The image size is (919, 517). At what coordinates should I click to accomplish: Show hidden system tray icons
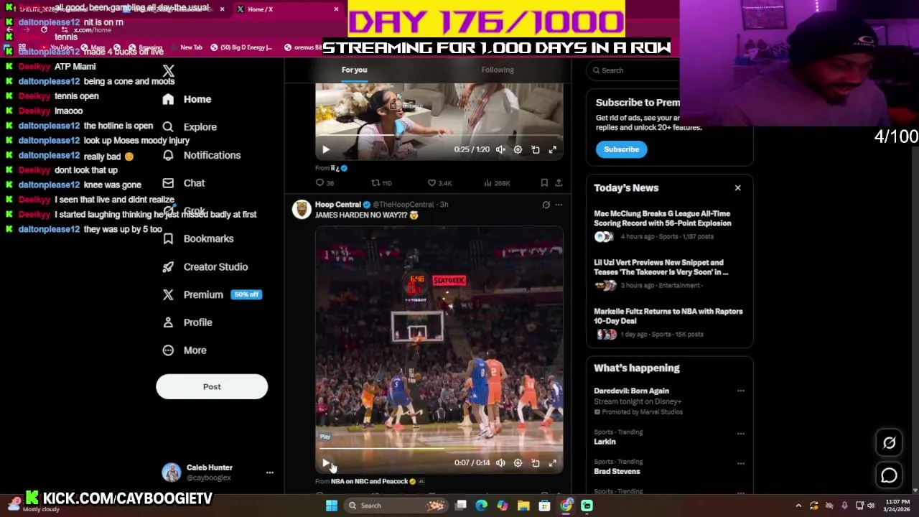798,506
